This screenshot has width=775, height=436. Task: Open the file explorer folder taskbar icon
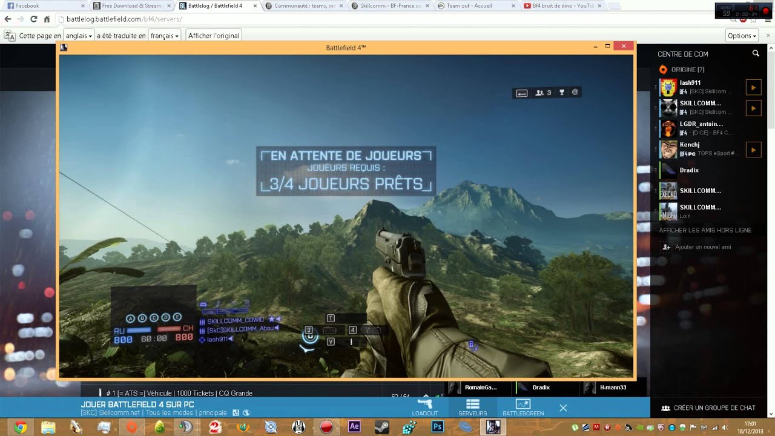click(48, 427)
